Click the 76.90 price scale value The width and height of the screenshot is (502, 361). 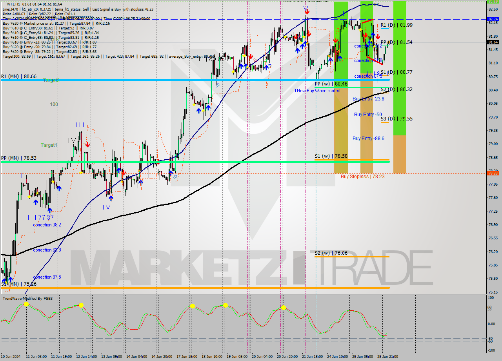pyautogui.click(x=493, y=224)
